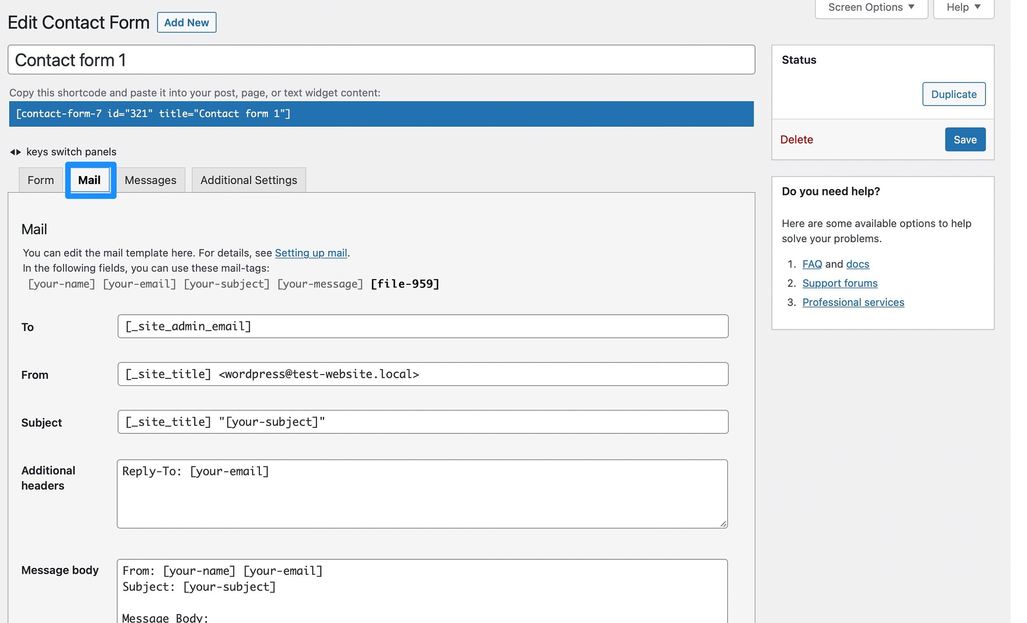1027x623 pixels.
Task: Click Delete link in Status panel
Action: [796, 139]
